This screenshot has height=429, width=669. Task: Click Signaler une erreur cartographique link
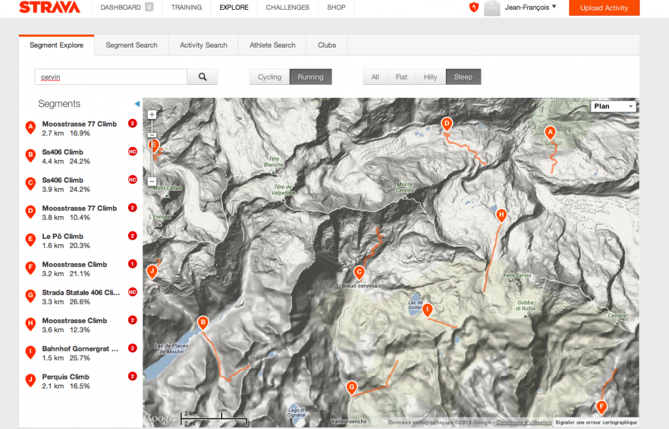tap(596, 422)
